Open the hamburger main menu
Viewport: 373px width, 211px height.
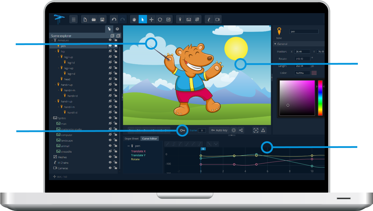tap(74, 20)
